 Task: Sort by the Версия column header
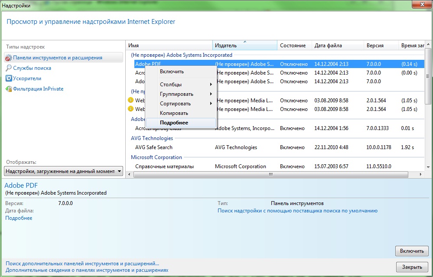click(x=381, y=45)
